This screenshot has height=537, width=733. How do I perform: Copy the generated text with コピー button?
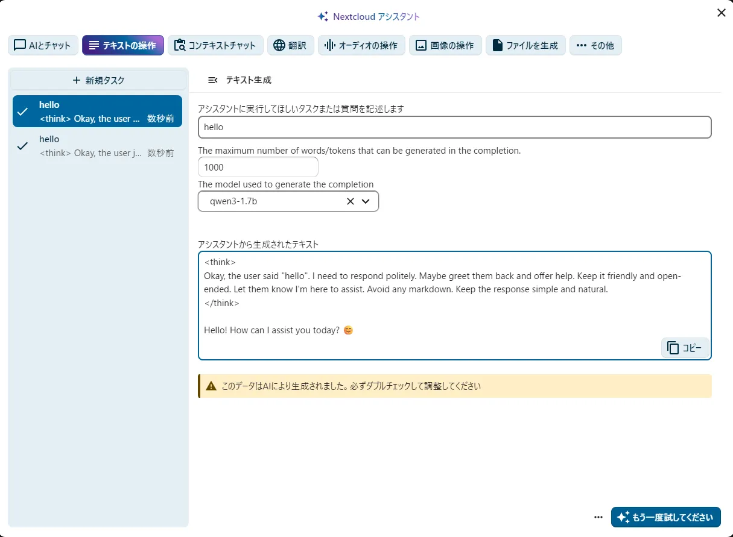pyautogui.click(x=685, y=348)
